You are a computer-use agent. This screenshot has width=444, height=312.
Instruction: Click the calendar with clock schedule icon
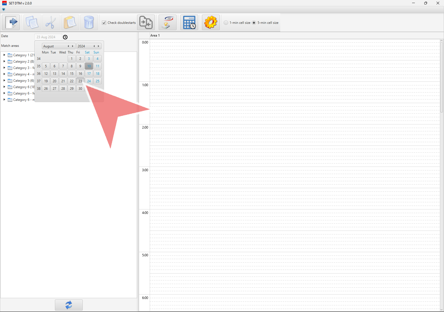pos(189,22)
